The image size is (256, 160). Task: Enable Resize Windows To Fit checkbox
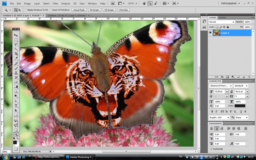pos(26,10)
